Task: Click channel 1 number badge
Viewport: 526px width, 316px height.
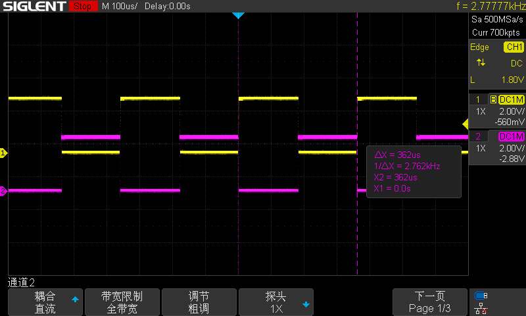Action: tap(478, 99)
